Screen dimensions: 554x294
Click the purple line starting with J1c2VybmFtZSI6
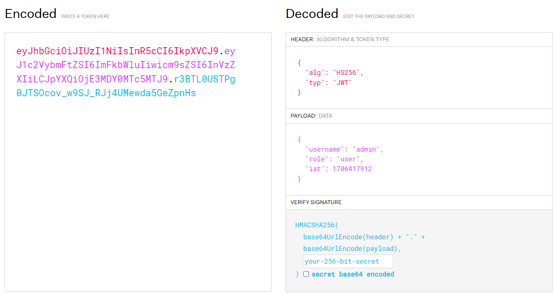click(x=125, y=65)
